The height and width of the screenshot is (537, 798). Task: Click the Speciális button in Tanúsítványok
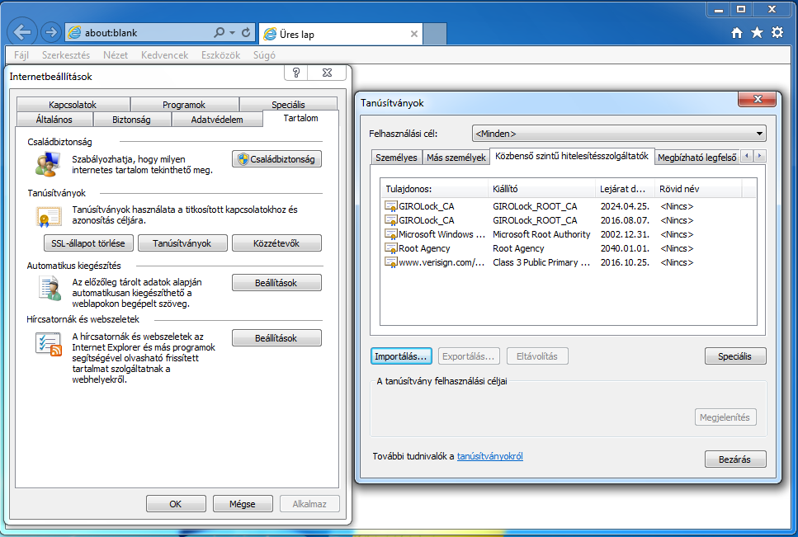pyautogui.click(x=735, y=356)
